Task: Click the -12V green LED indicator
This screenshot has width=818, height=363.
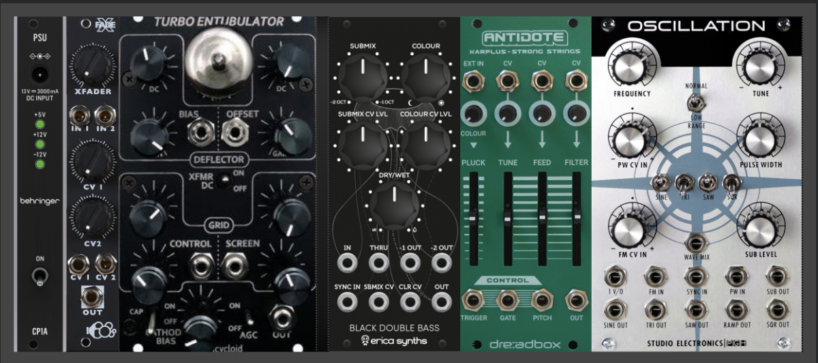Action: click(40, 163)
